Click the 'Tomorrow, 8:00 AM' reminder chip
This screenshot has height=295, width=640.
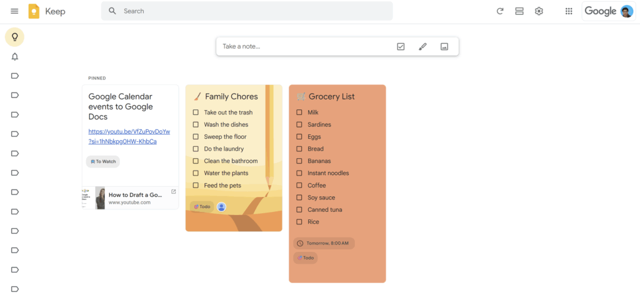pyautogui.click(x=324, y=243)
